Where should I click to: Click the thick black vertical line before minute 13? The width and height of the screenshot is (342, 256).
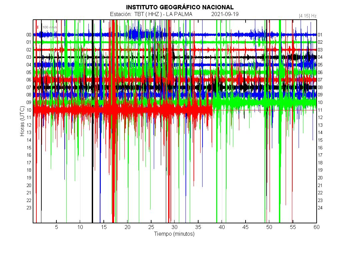pos(92,167)
